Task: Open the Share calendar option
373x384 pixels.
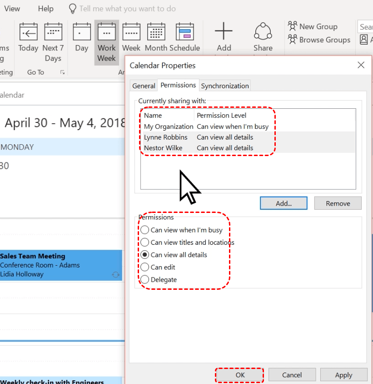Action: point(263,37)
